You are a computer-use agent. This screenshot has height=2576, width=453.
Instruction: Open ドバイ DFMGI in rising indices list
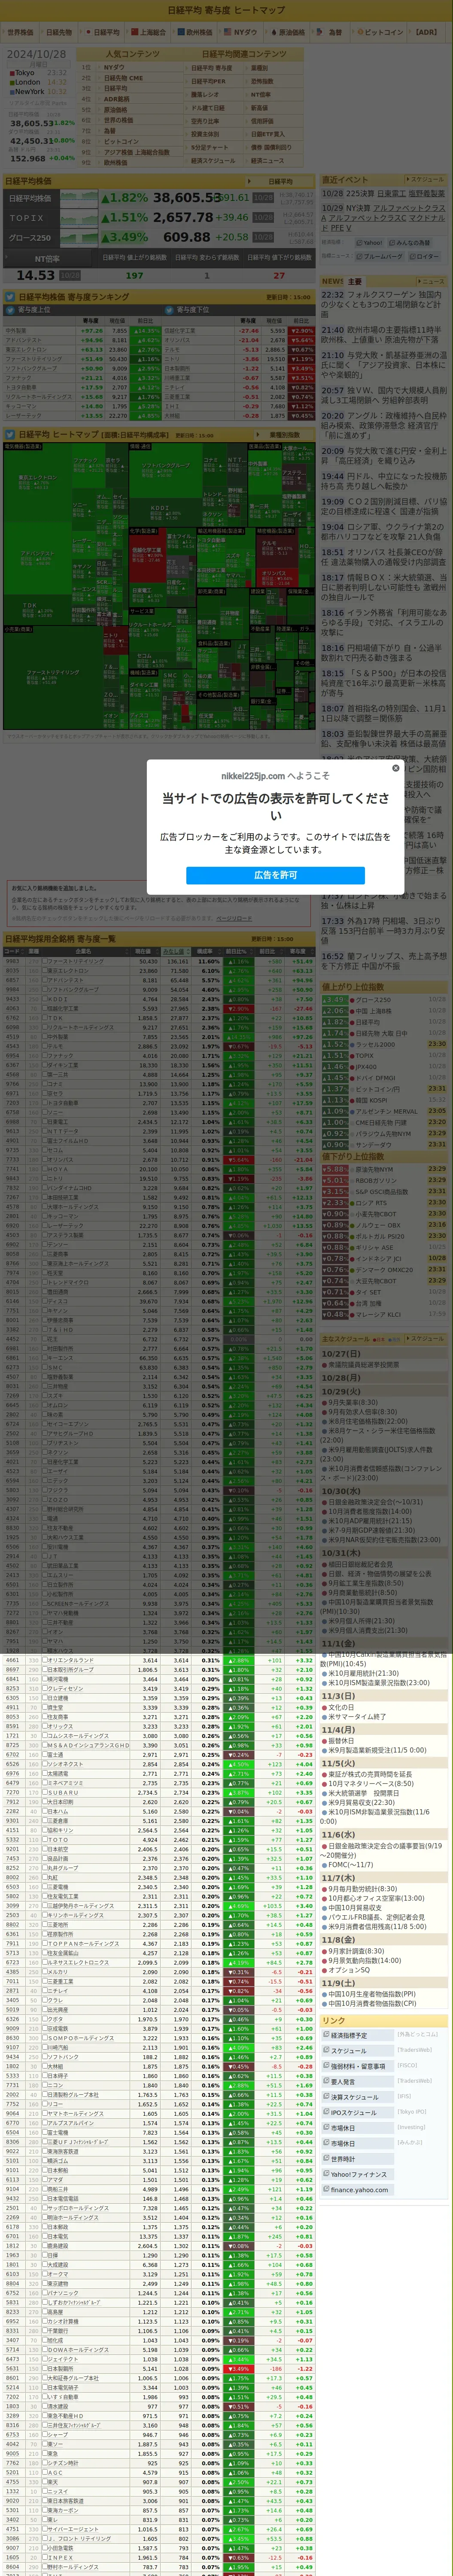point(376,1078)
